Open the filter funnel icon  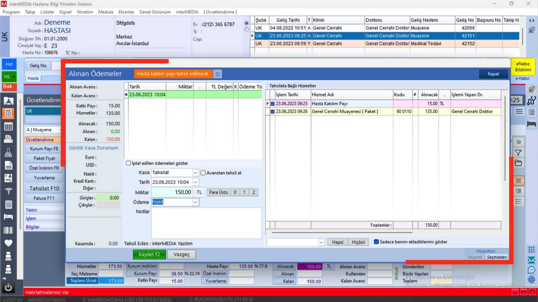pyautogui.click(x=518, y=153)
